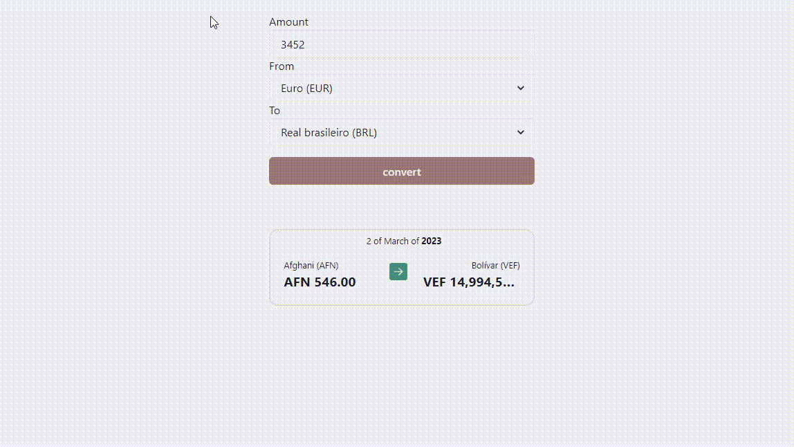Click the 3452 number in the Amount field
This screenshot has width=794, height=447.
click(293, 44)
